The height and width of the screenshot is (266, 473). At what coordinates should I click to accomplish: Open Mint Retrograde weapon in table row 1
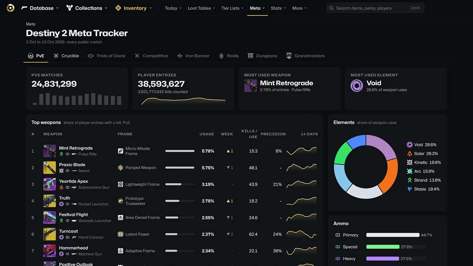[76, 148]
